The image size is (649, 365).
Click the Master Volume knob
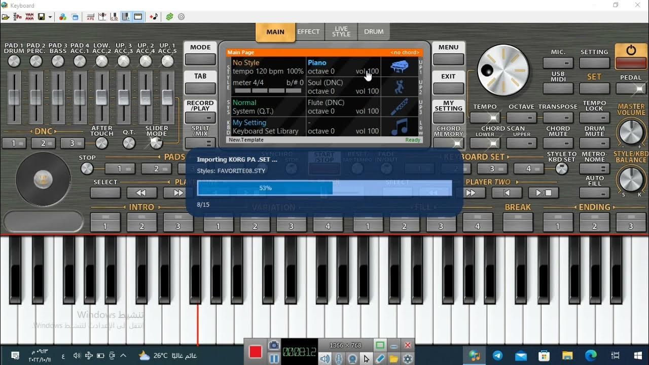coord(631,133)
